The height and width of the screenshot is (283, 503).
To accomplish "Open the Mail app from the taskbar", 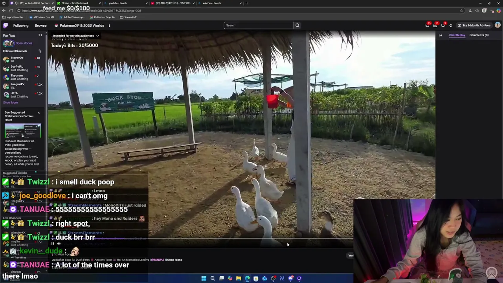I will tap(264, 278).
